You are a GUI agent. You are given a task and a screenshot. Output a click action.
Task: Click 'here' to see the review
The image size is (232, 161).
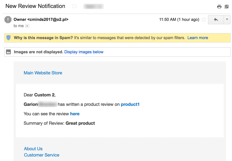[75, 114]
